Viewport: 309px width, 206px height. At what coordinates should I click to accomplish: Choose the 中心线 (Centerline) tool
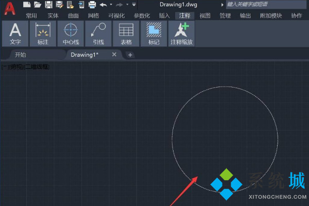tap(71, 33)
